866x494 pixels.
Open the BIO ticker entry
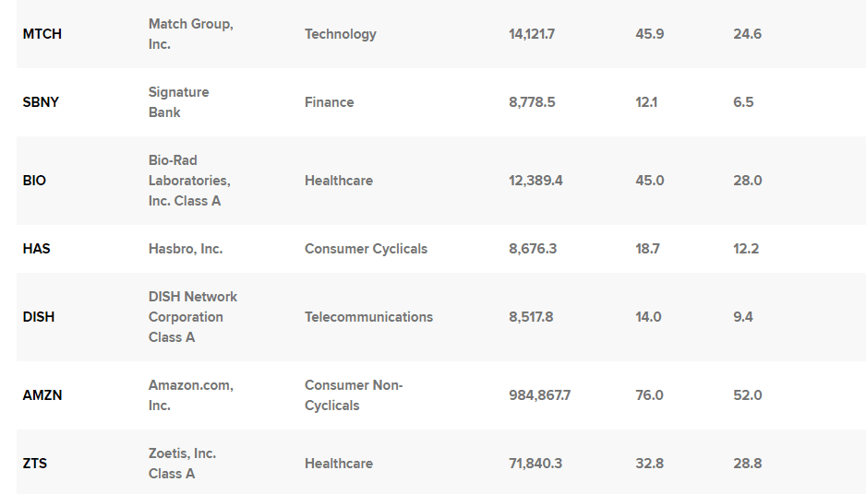pyautogui.click(x=34, y=181)
